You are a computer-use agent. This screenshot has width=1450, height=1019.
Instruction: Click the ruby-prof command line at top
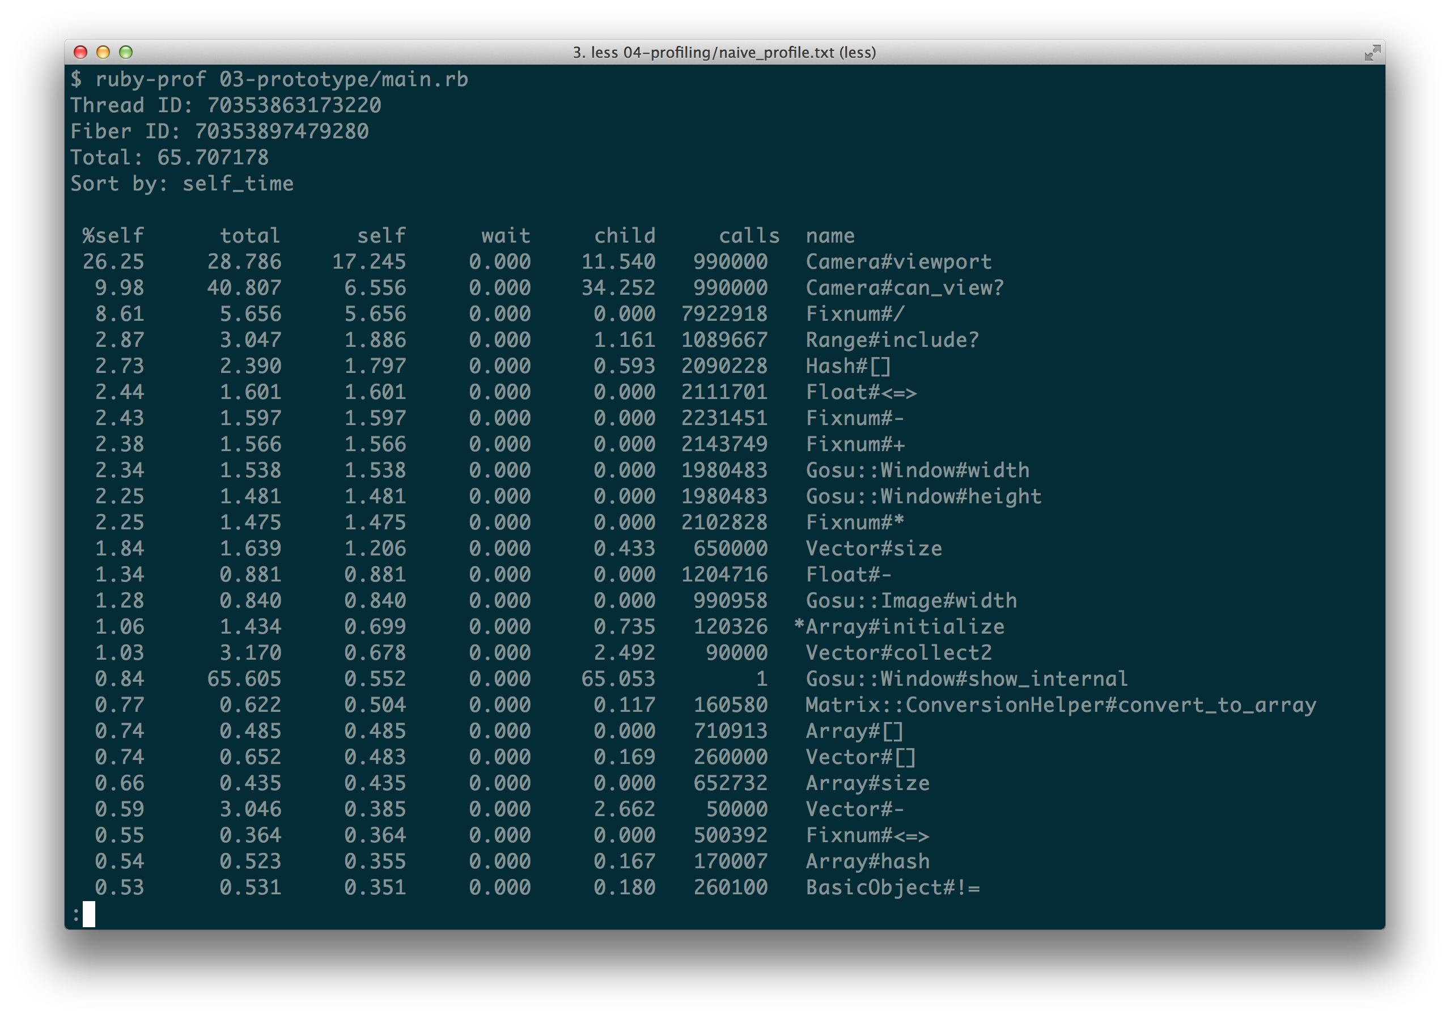pos(270,79)
